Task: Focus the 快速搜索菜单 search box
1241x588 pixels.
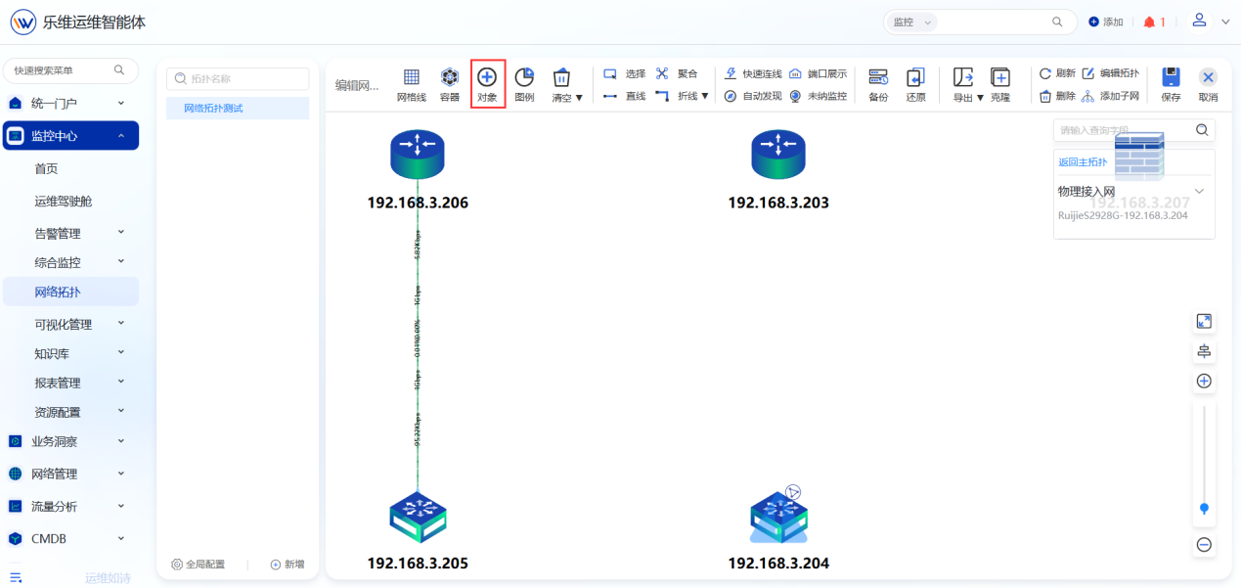Action: [x=70, y=70]
